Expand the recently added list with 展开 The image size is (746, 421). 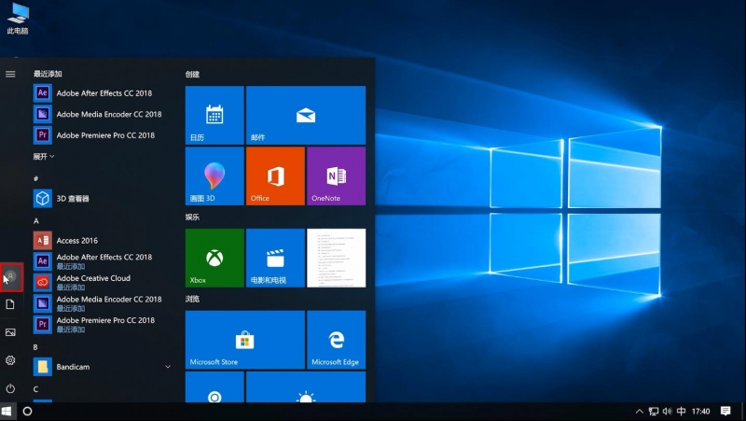[43, 156]
